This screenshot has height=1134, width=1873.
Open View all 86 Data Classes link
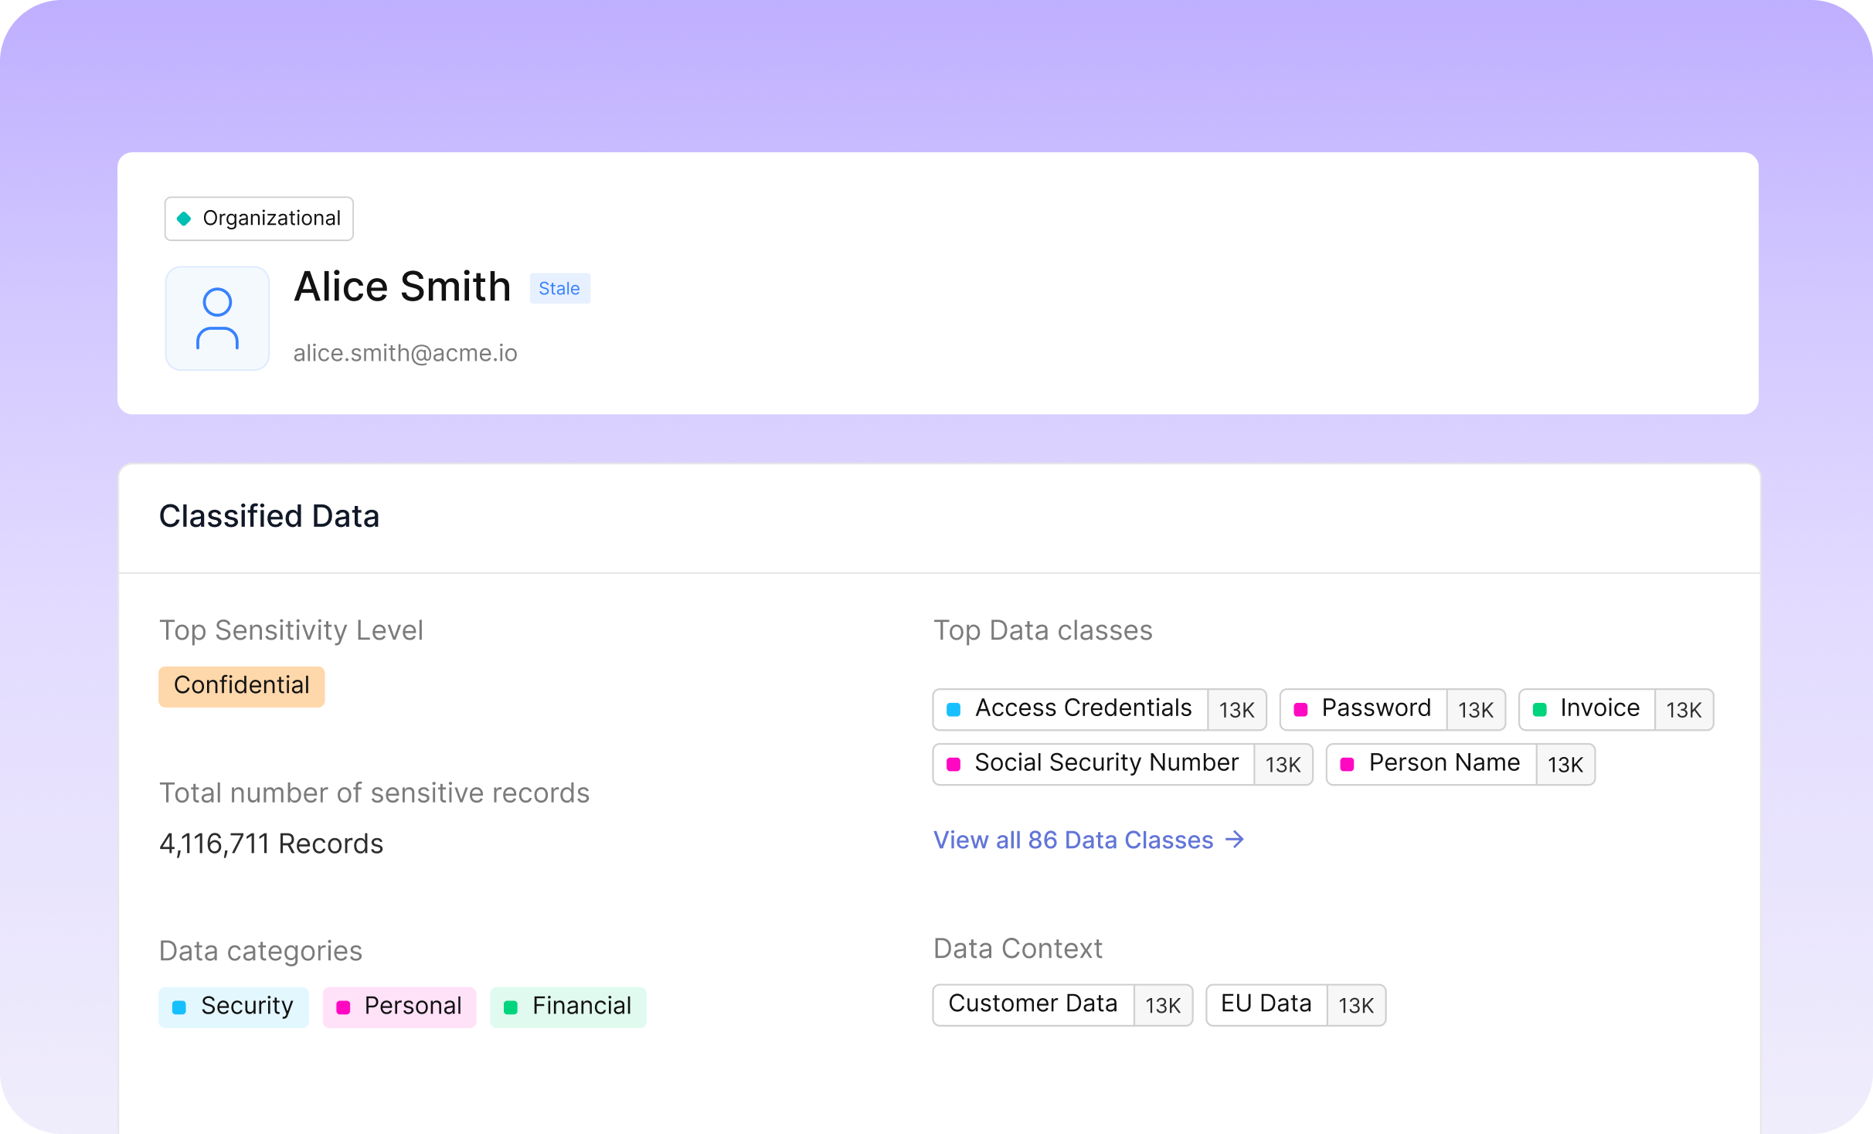pyautogui.click(x=1072, y=840)
